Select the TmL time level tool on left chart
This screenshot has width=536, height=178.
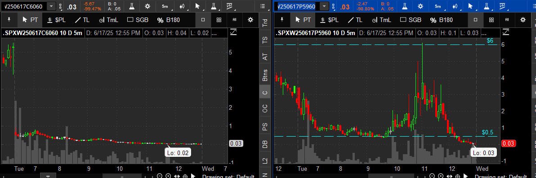109,20
